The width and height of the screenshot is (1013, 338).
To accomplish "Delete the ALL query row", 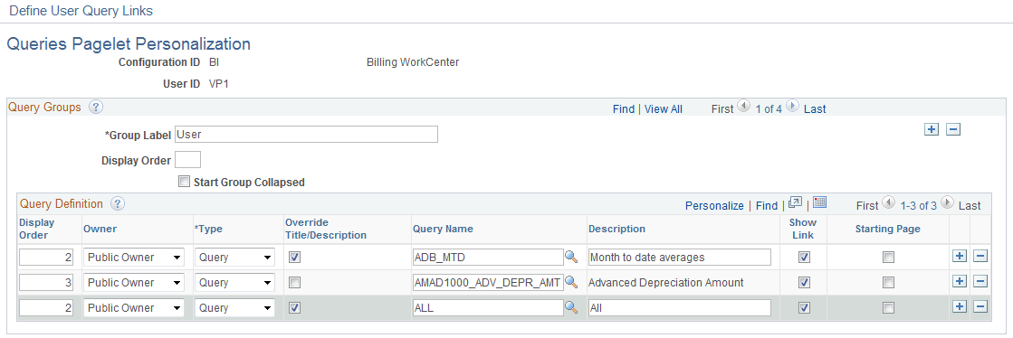I will pyautogui.click(x=980, y=307).
